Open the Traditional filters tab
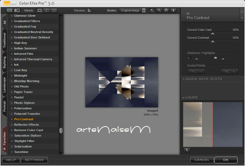Image resolution: width=245 pixels, height=166 pixels. (5, 40)
